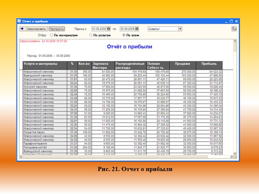Click the end date field 30.09.2008
The image size is (259, 194).
click(x=128, y=29)
